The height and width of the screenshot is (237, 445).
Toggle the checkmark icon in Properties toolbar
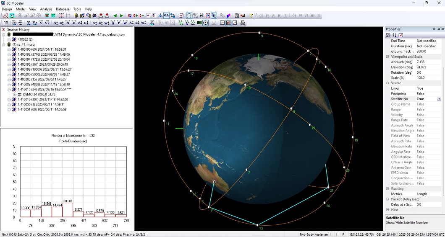[x=401, y=35]
